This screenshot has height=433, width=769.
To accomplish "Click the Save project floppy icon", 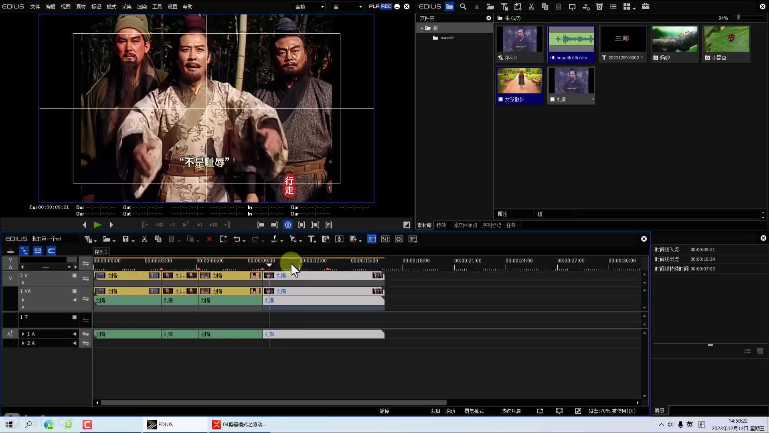I will point(125,239).
